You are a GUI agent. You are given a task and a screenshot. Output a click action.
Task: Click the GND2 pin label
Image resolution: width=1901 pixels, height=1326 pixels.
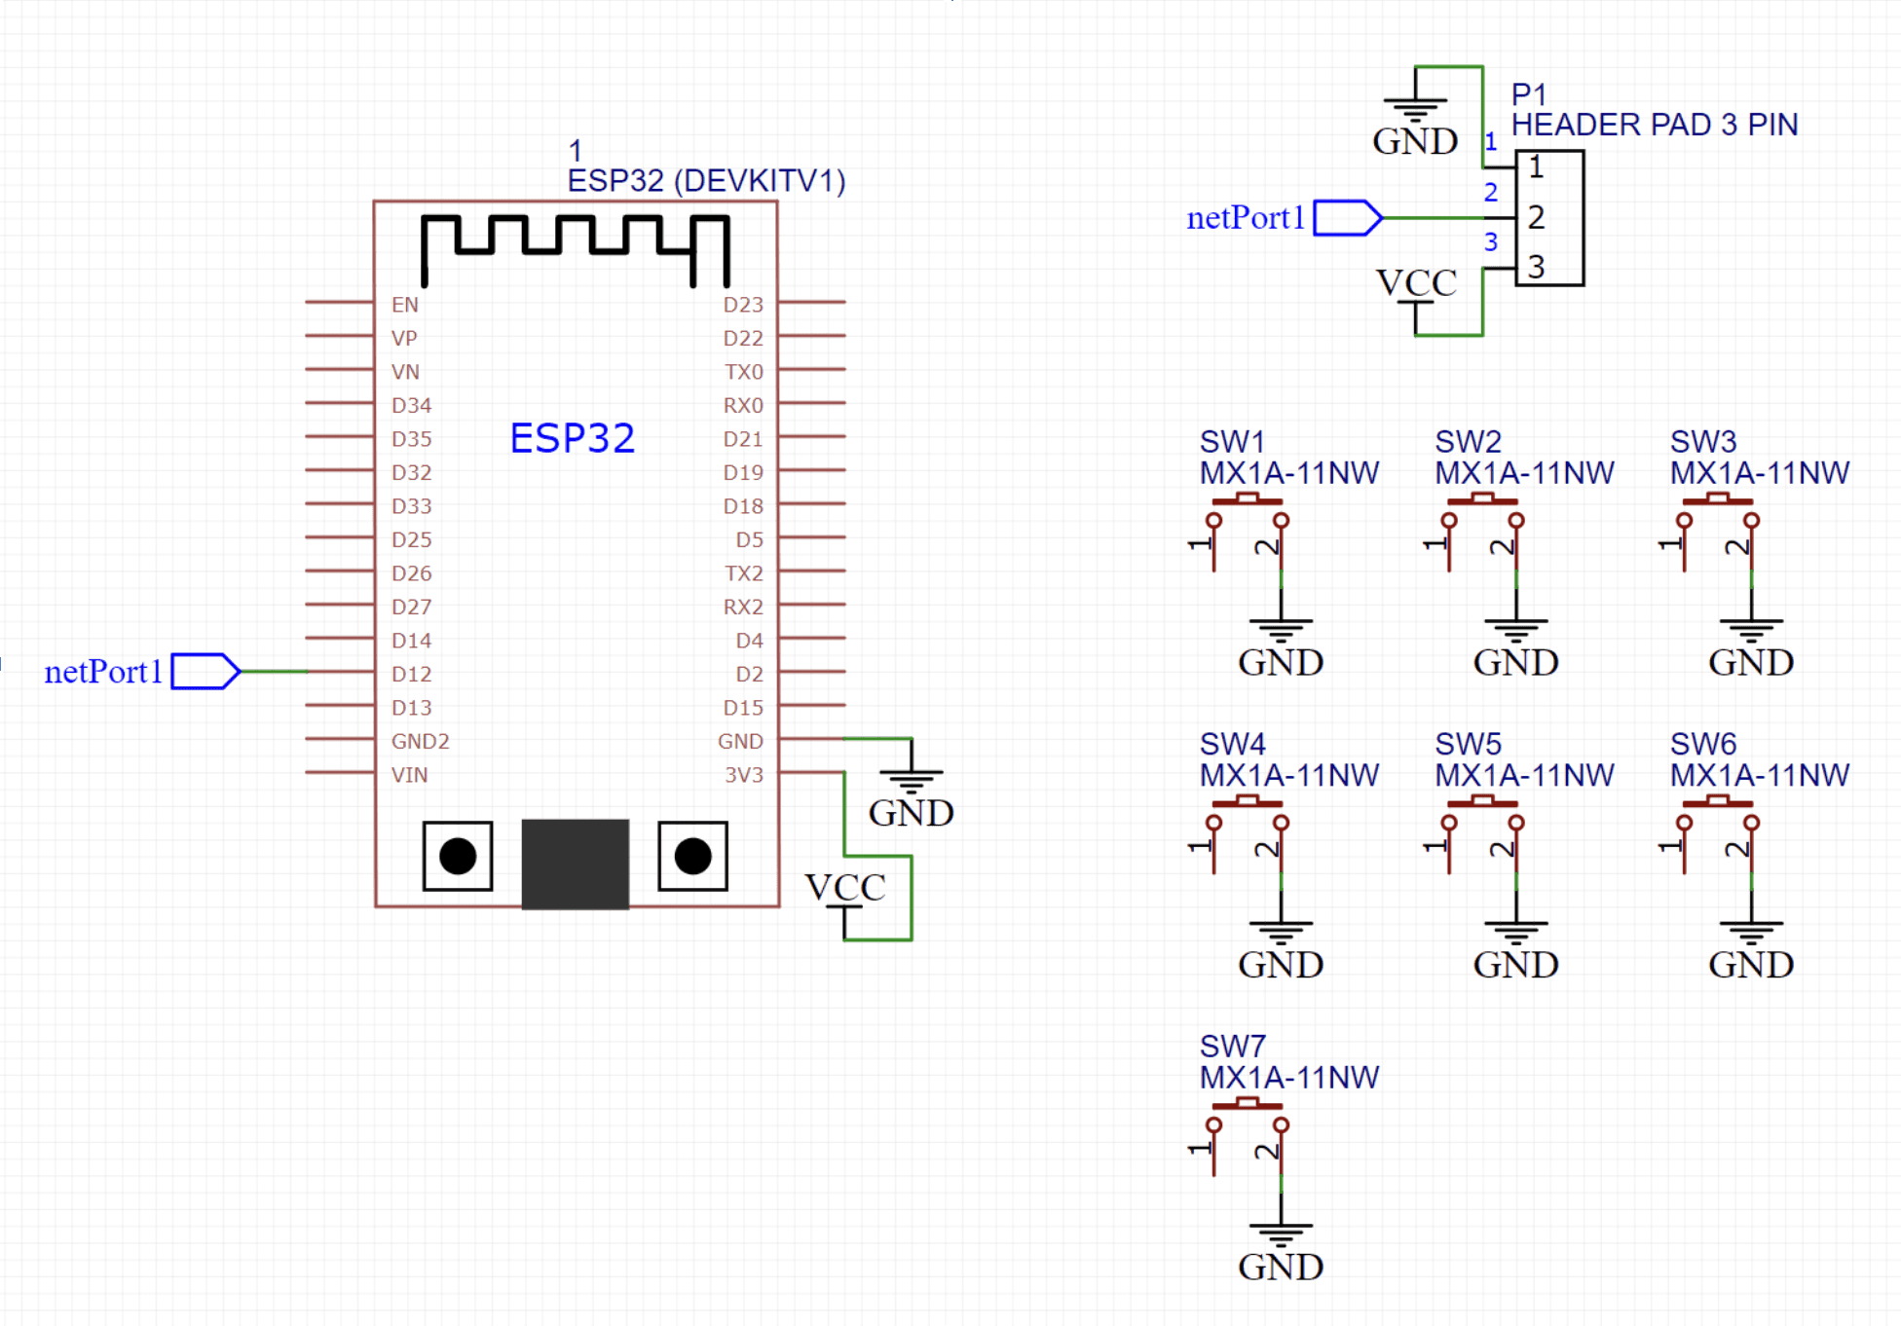[421, 742]
